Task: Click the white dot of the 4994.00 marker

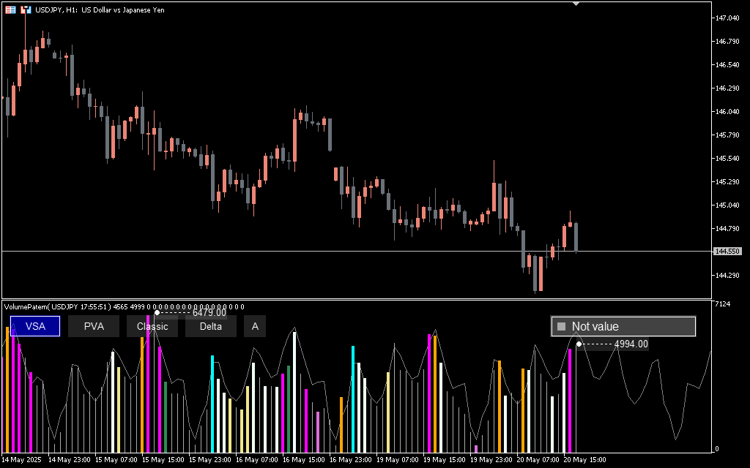Action: [579, 344]
